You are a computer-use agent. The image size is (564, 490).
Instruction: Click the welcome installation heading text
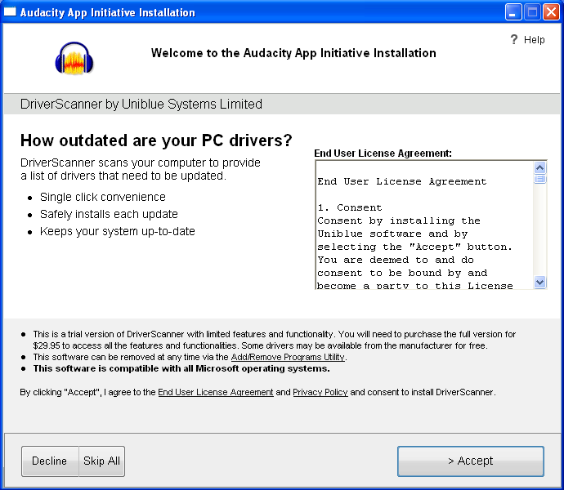[293, 53]
